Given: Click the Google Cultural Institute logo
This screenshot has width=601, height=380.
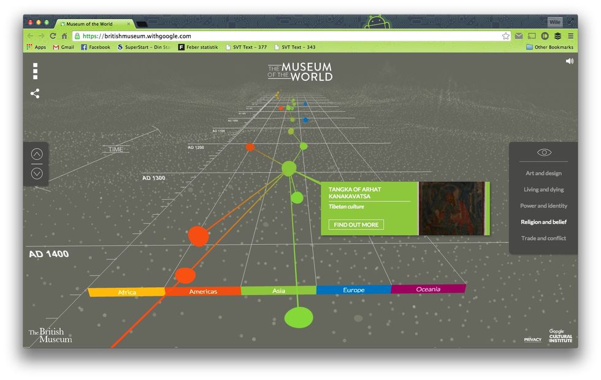Looking at the screenshot, I should pyautogui.click(x=561, y=336).
